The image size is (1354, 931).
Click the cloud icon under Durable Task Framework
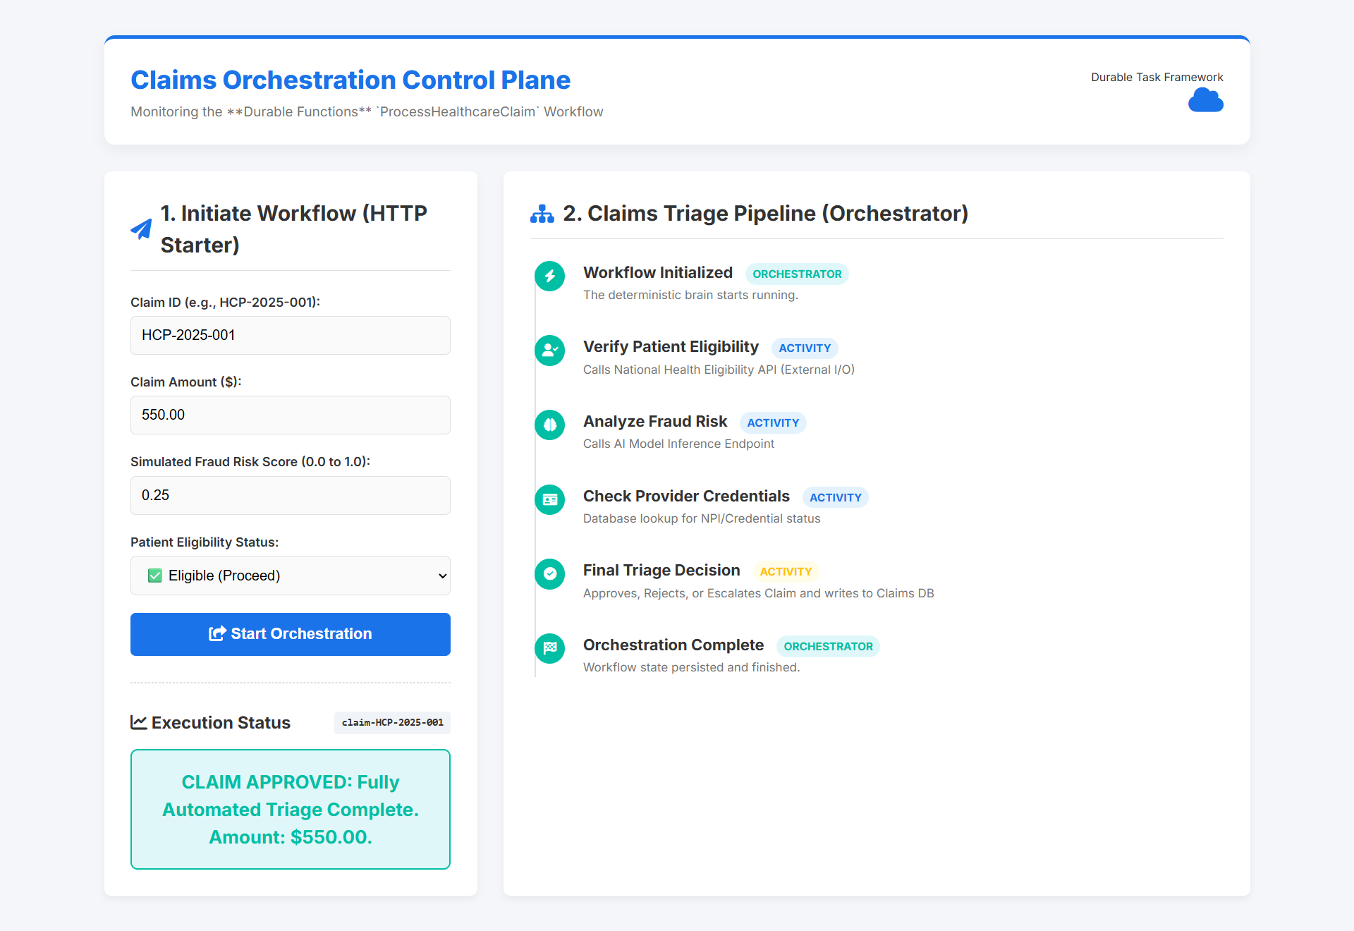tap(1205, 100)
